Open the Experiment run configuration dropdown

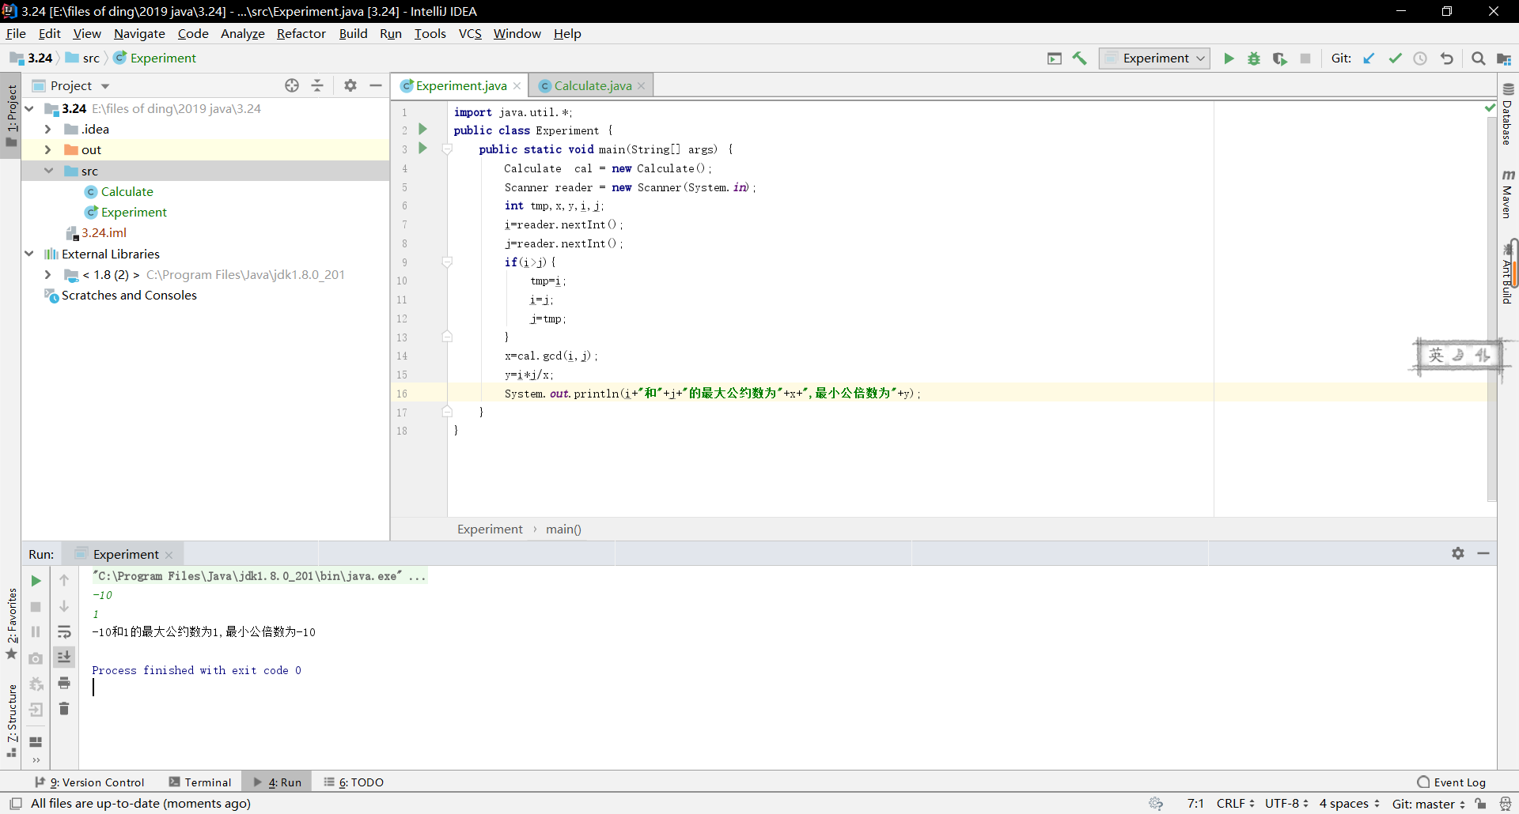(x=1154, y=58)
